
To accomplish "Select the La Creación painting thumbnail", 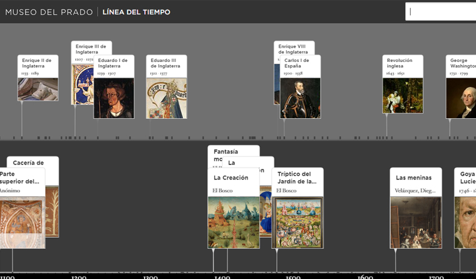I will pyautogui.click(x=234, y=223).
